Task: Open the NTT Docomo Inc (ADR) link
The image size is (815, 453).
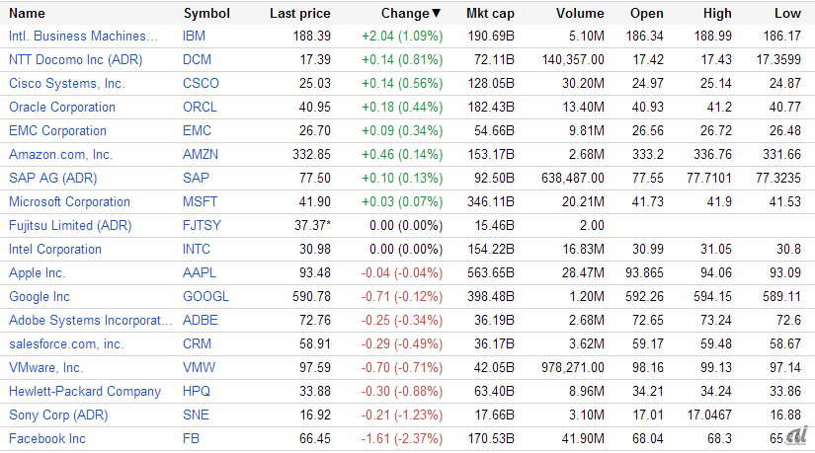Action: pyautogui.click(x=76, y=60)
